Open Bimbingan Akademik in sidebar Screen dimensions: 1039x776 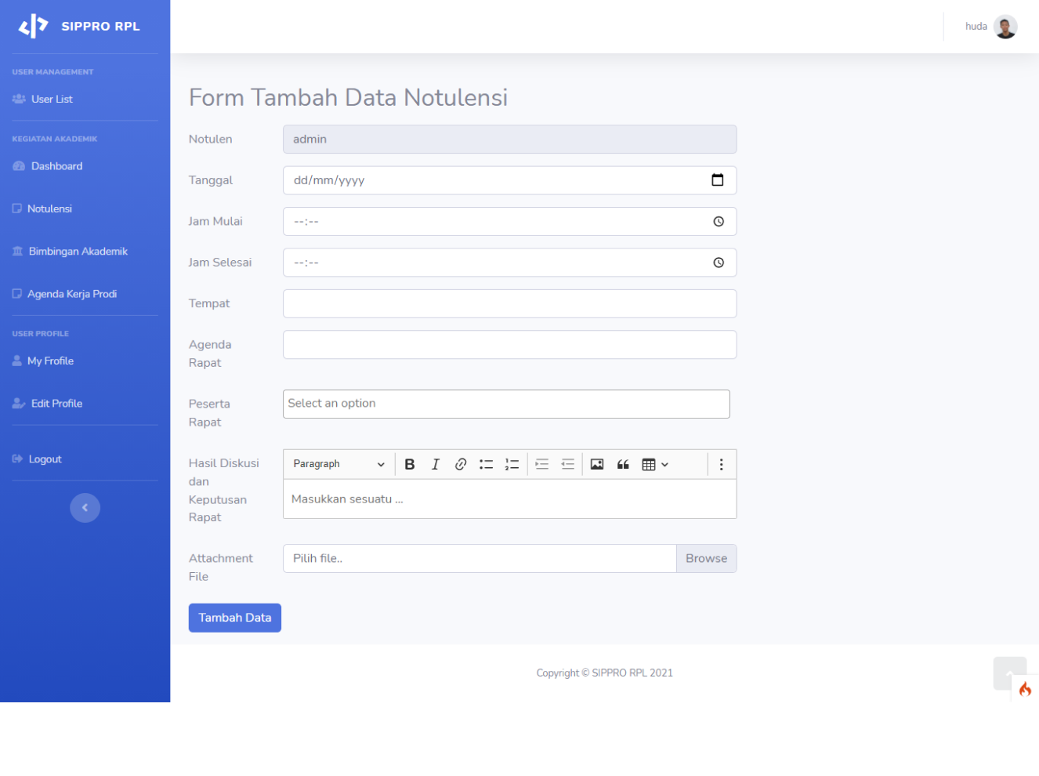[78, 252]
